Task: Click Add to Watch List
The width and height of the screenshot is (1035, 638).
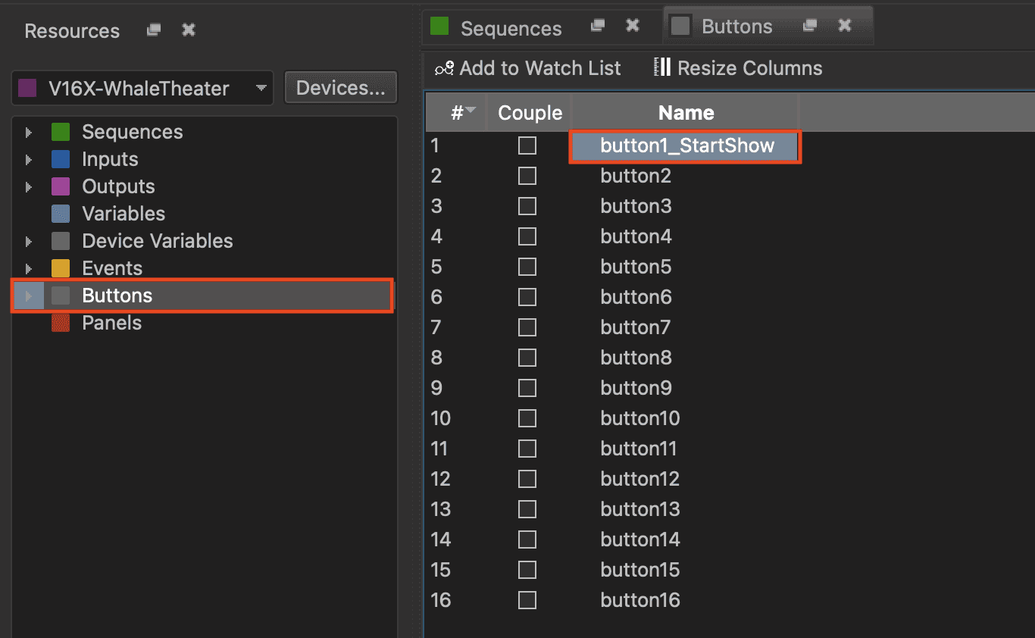Action: tap(528, 68)
